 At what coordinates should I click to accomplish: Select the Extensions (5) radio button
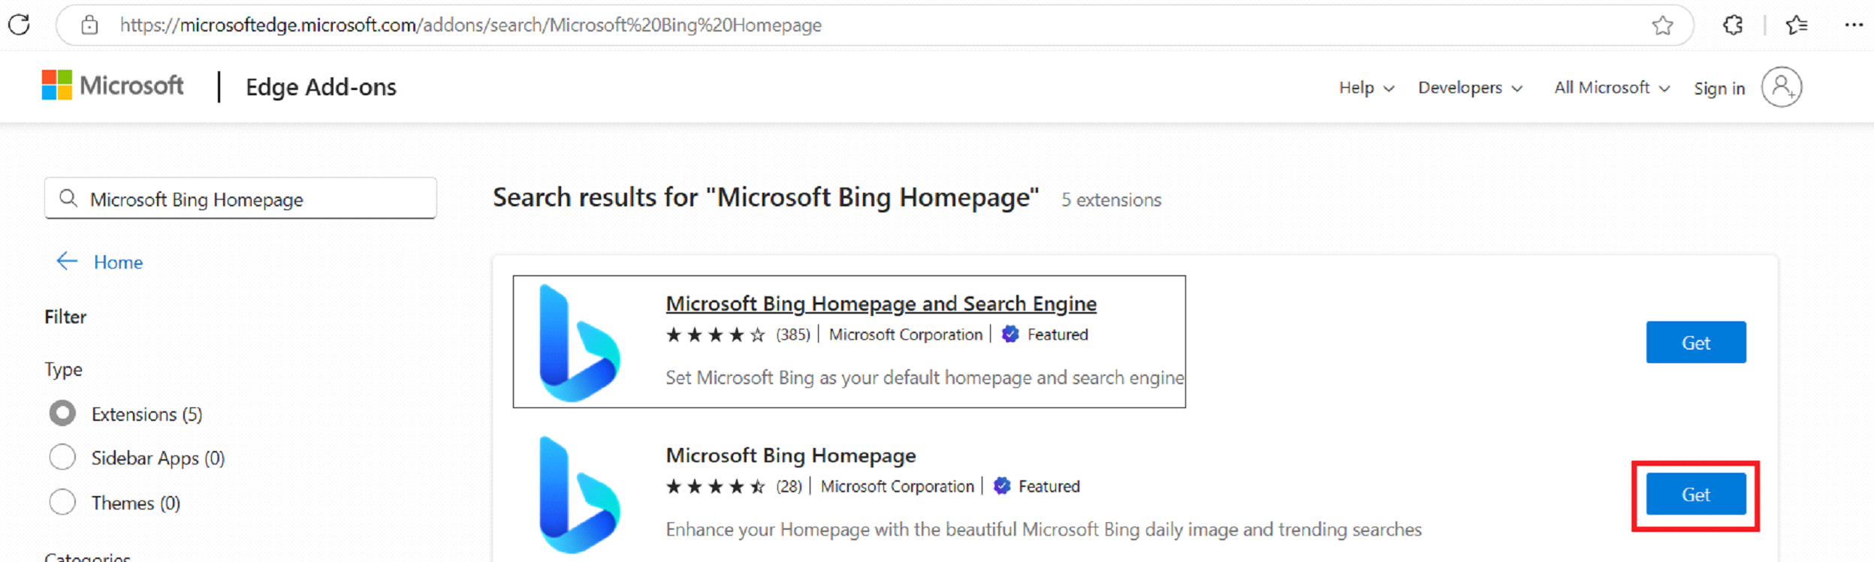point(62,413)
